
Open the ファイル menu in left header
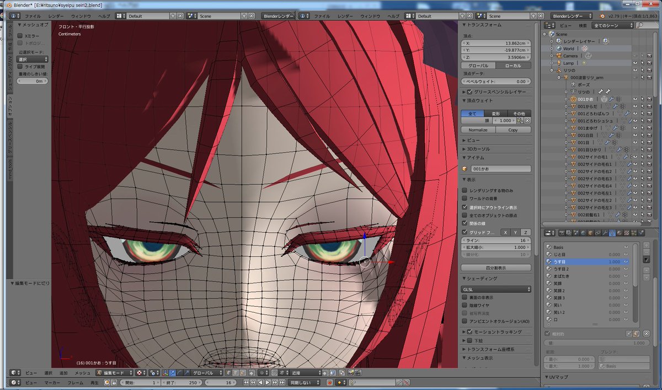pos(33,16)
